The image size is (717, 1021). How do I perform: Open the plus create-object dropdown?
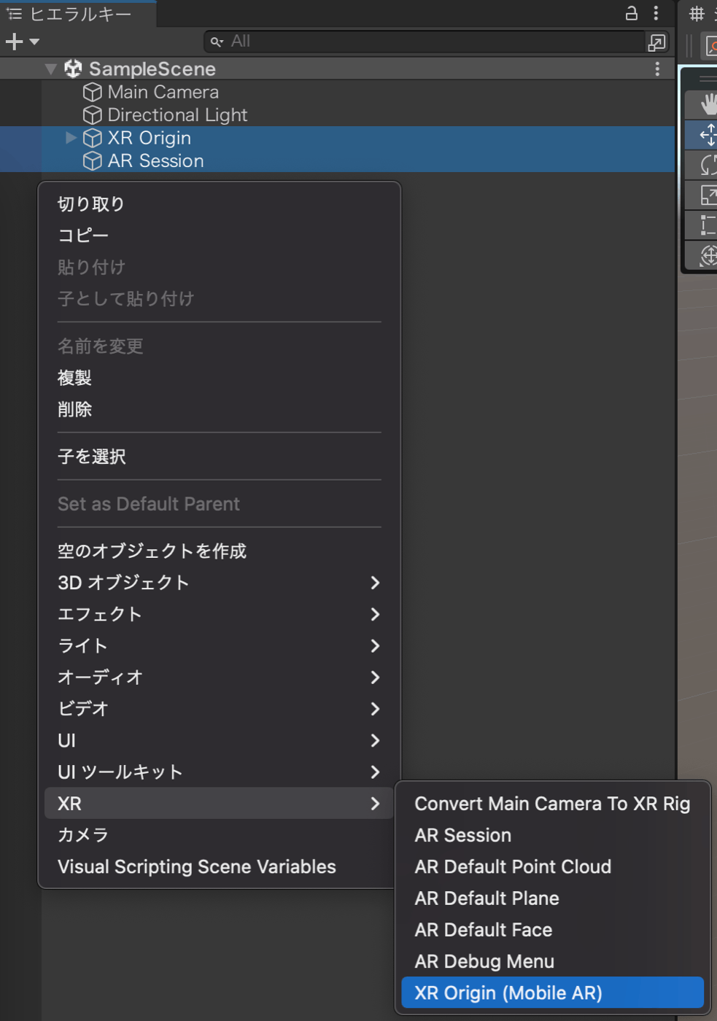(22, 42)
